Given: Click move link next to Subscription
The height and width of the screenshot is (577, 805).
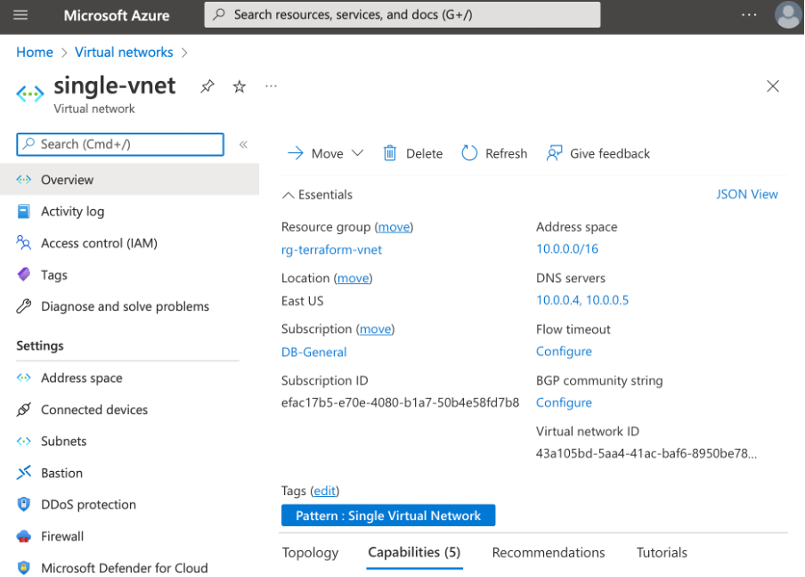Looking at the screenshot, I should [x=375, y=329].
